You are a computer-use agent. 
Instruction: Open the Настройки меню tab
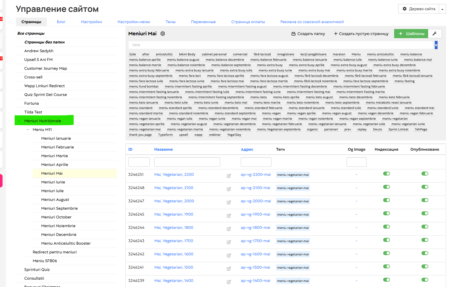pyautogui.click(x=134, y=22)
